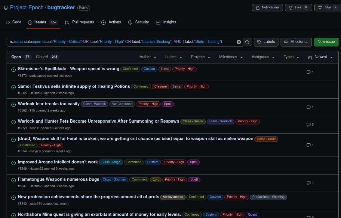Click the Creature label on Samor Festivus
Image resolution: width=341 pixels, height=218 pixels.
(161, 87)
